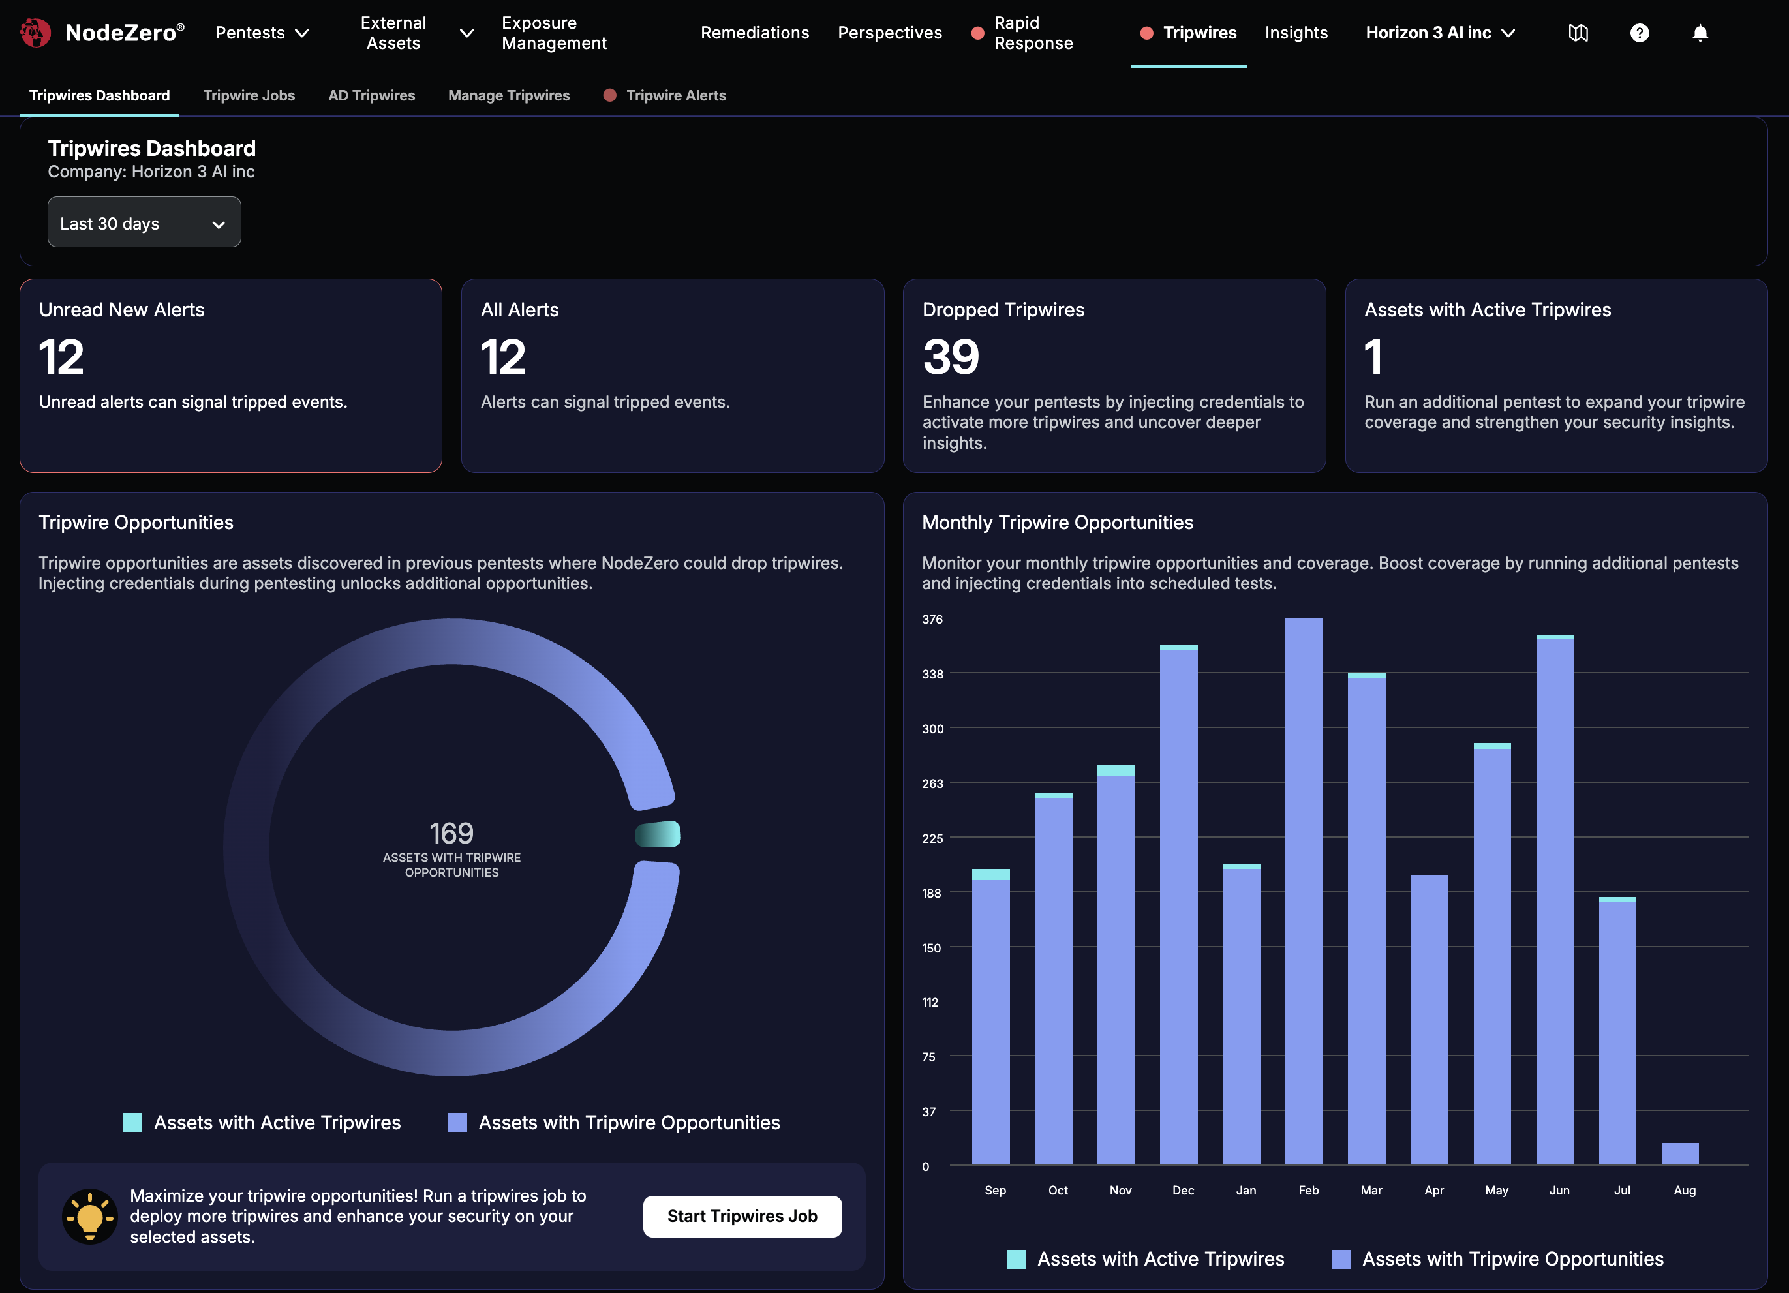Click NodeZero brand name link
Viewport: 1789px width, 1293px height.
tap(125, 33)
